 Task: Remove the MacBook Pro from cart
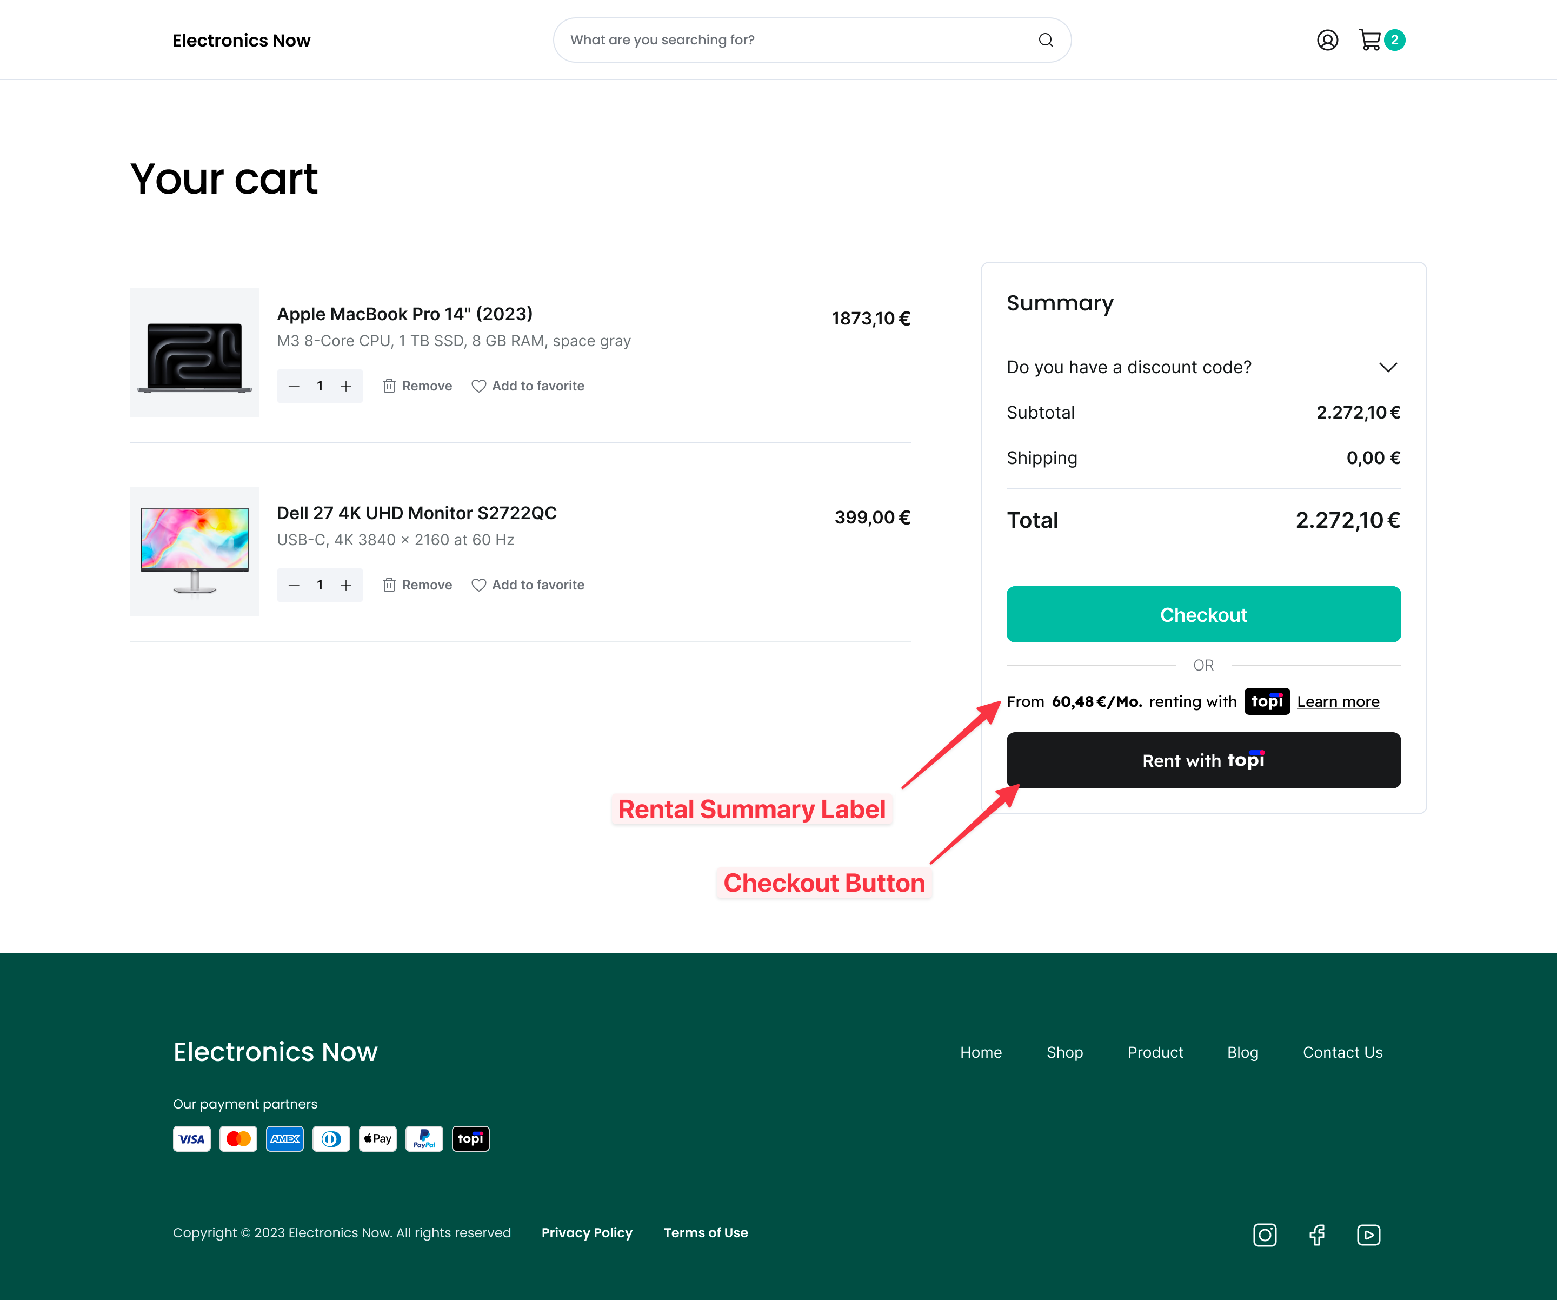tap(417, 386)
